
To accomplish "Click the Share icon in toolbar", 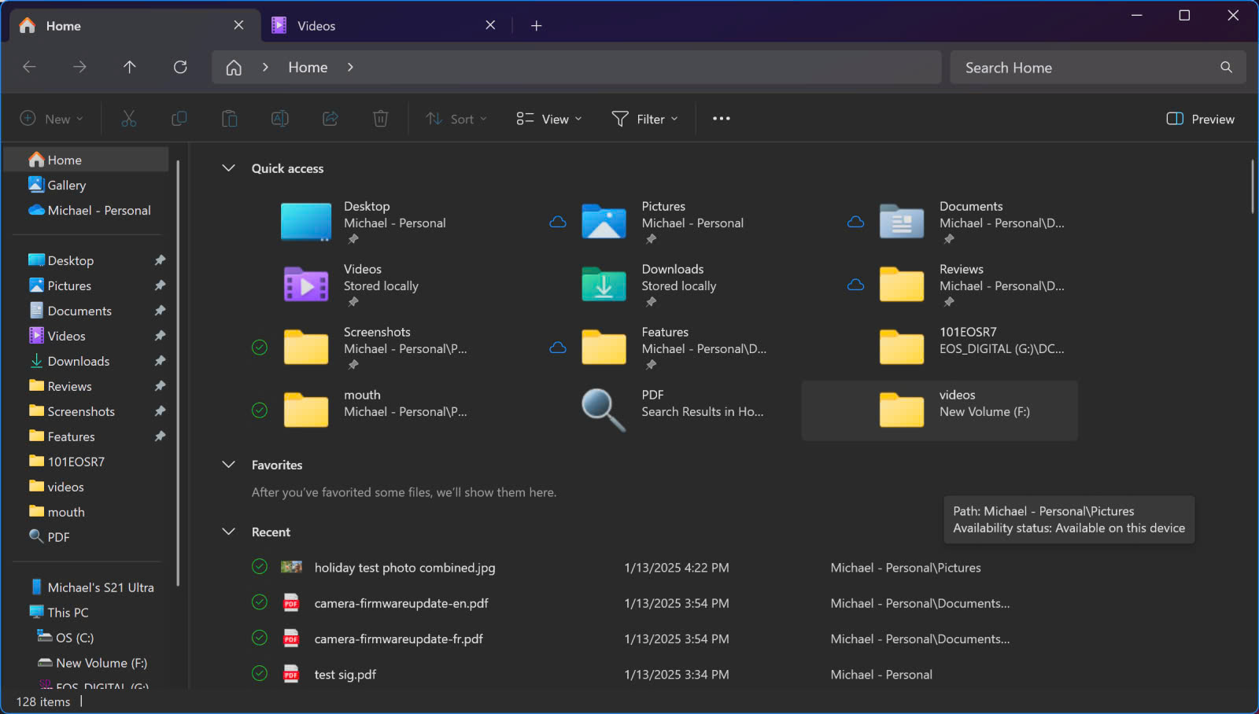I will point(330,119).
